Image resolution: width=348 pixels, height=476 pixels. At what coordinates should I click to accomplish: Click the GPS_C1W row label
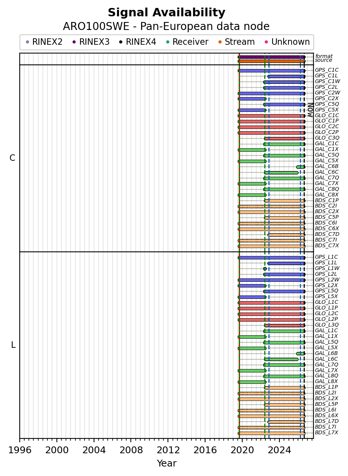click(x=328, y=81)
